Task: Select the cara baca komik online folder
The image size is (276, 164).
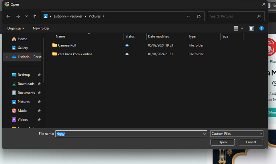Action: 75,54
